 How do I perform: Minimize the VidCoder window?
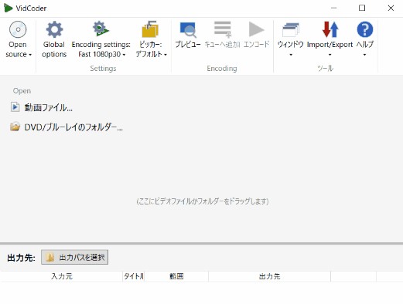(x=334, y=8)
